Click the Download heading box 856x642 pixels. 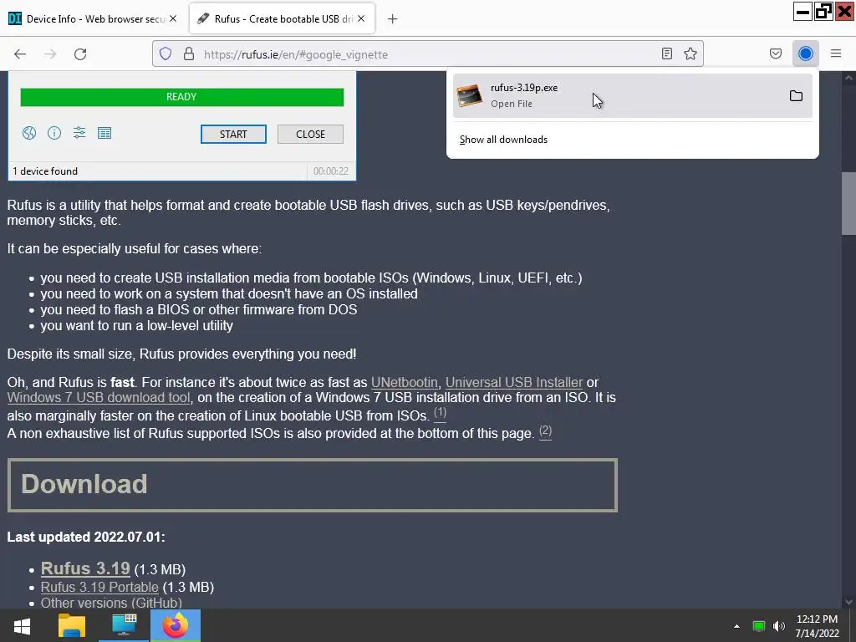tap(313, 485)
